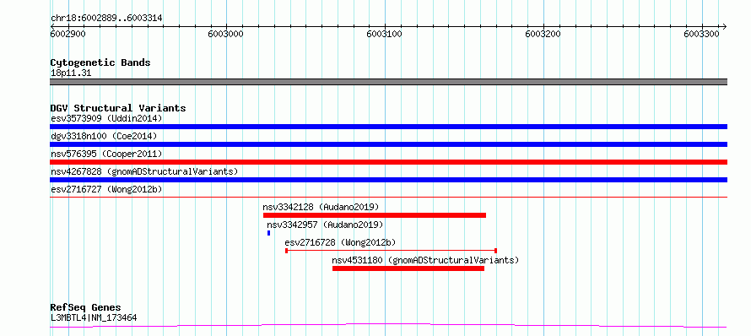Image resolution: width=751 pixels, height=336 pixels.
Task: Select the blue dgv3318n100 variant bar
Action: tap(388, 144)
